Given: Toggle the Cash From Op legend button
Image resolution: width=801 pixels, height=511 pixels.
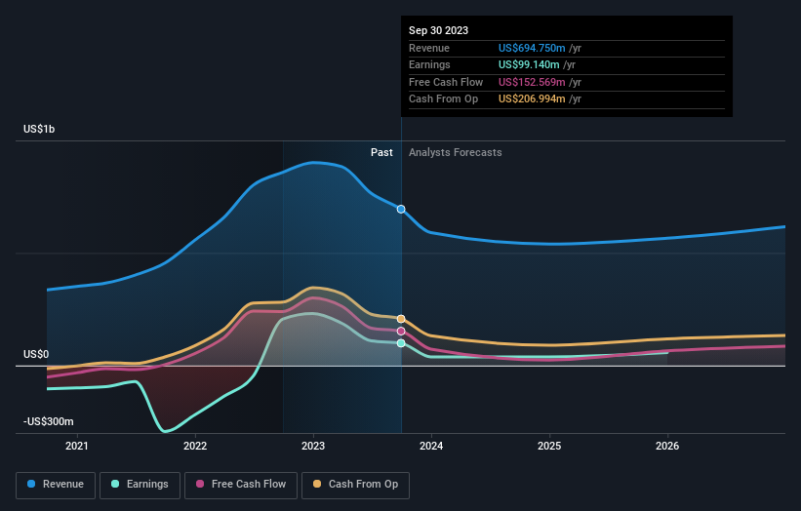Looking at the screenshot, I should pyautogui.click(x=355, y=485).
